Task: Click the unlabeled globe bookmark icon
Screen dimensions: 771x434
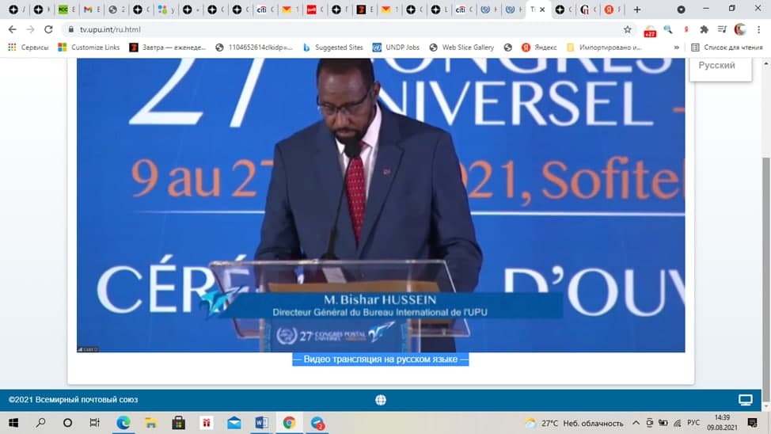Action: coord(508,48)
